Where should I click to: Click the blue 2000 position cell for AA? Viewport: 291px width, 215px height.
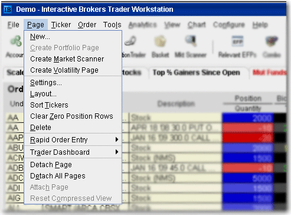[x=248, y=118]
